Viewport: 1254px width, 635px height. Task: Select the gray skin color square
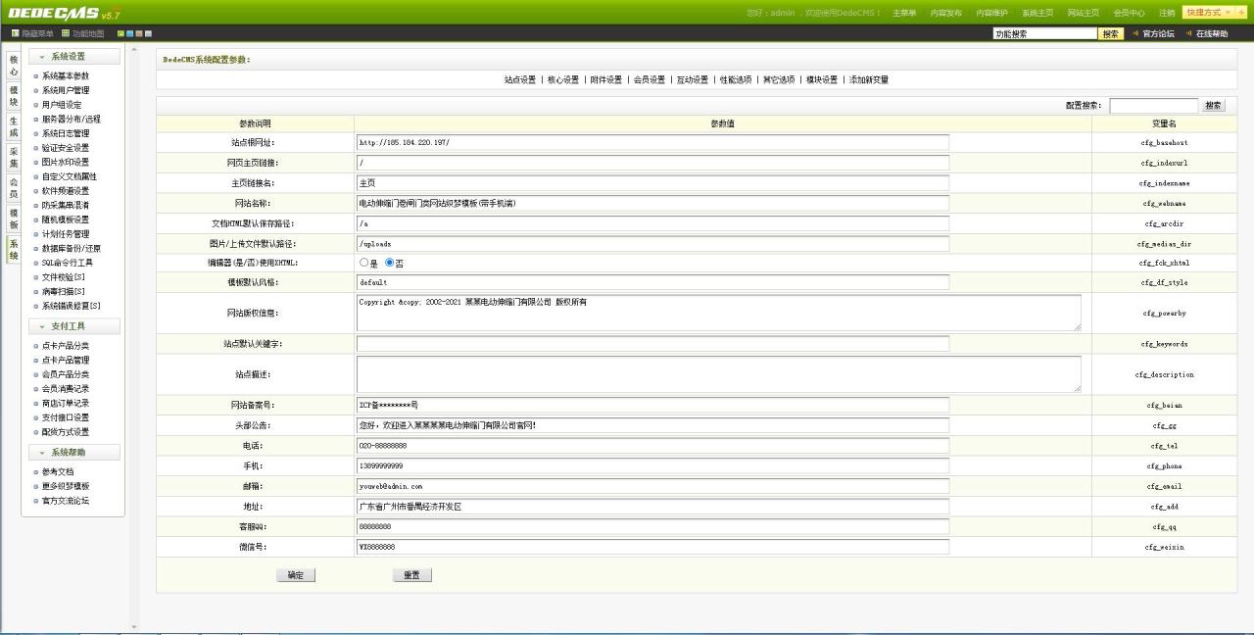pos(148,33)
